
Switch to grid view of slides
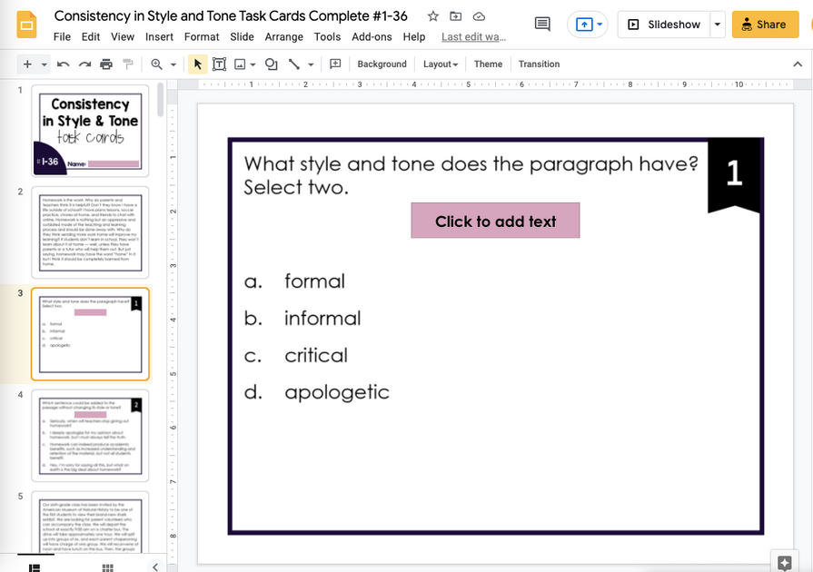[107, 566]
